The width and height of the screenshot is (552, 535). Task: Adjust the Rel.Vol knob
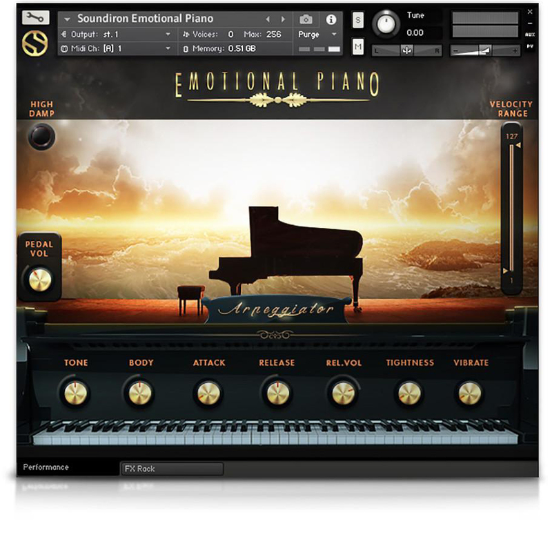[x=343, y=393]
